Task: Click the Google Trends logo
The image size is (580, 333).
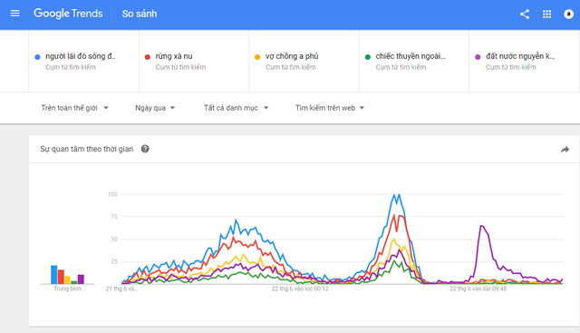Action: coord(68,14)
